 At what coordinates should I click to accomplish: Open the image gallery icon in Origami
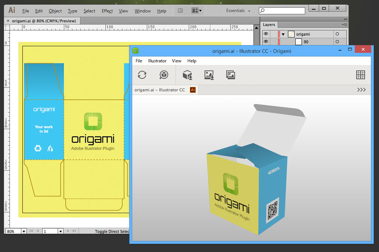pos(230,75)
